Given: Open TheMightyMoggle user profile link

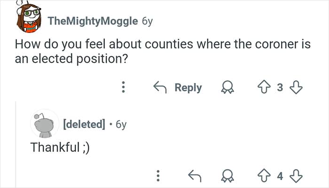Looking at the screenshot, I should point(93,21).
